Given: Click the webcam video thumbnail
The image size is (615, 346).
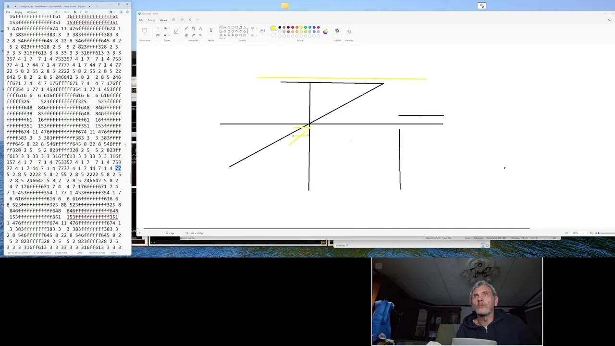Looking at the screenshot, I should pyautogui.click(x=457, y=302).
